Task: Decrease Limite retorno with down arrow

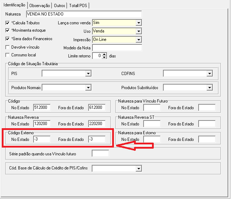Action: click(104, 57)
